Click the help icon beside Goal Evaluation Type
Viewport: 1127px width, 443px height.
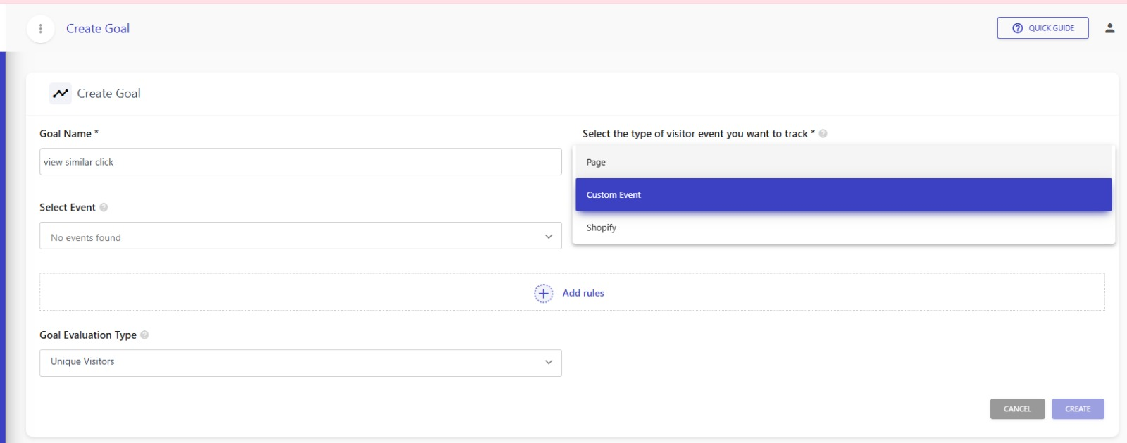pyautogui.click(x=144, y=335)
